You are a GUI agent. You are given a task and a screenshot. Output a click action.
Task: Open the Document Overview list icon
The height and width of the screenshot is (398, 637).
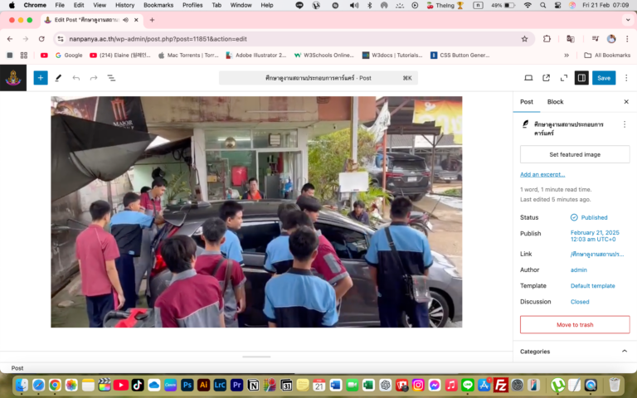[111, 78]
